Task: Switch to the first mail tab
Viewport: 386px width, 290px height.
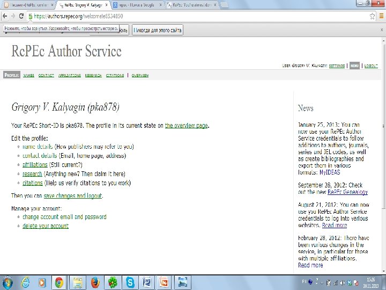Action: (x=28, y=5)
